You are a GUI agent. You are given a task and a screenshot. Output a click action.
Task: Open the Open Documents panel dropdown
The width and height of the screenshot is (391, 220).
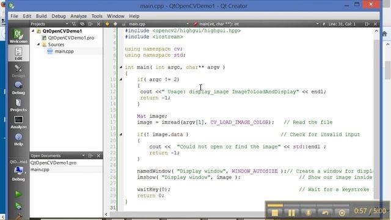click(83, 155)
